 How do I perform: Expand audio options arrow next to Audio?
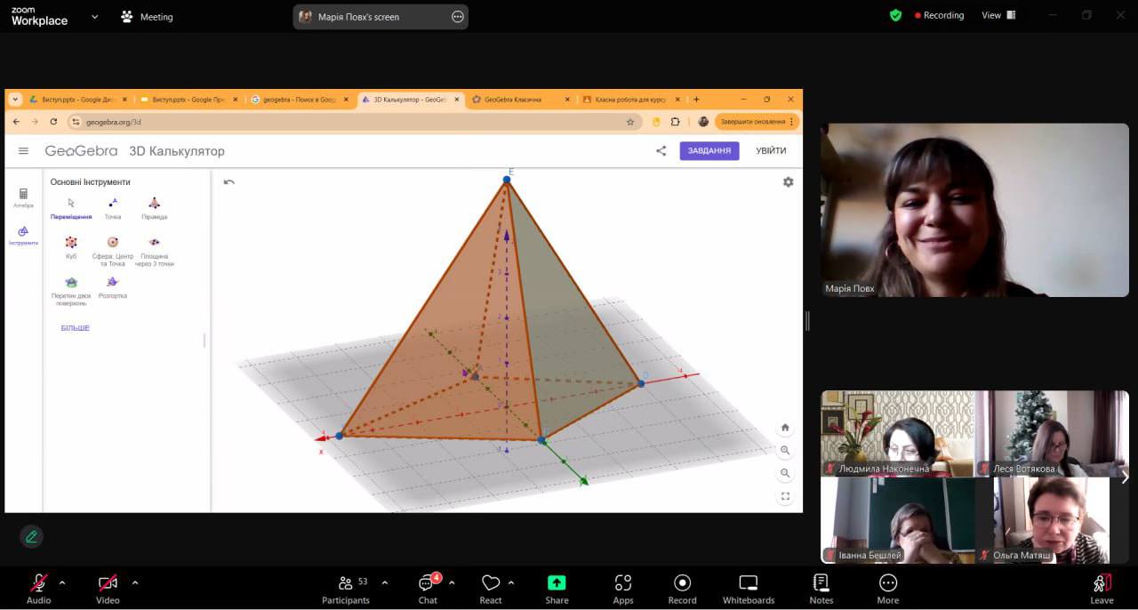click(x=62, y=583)
